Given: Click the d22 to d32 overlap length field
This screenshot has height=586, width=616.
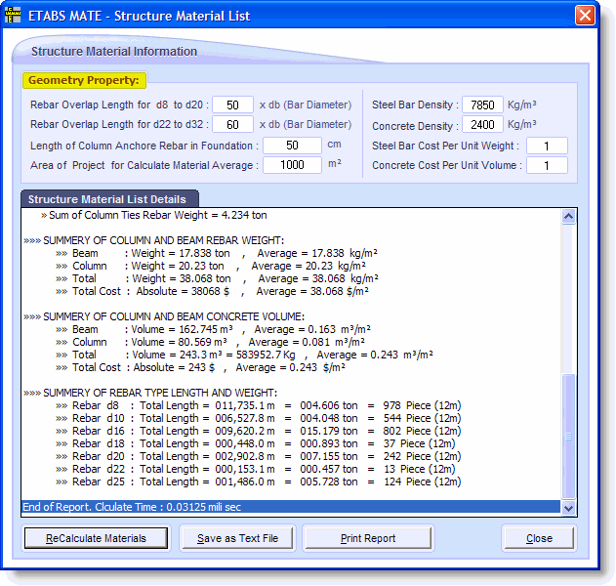Looking at the screenshot, I should click(232, 125).
